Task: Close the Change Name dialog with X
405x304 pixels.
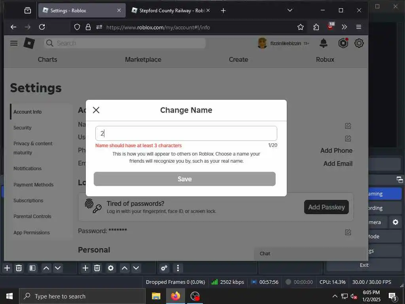Action: [x=96, y=110]
